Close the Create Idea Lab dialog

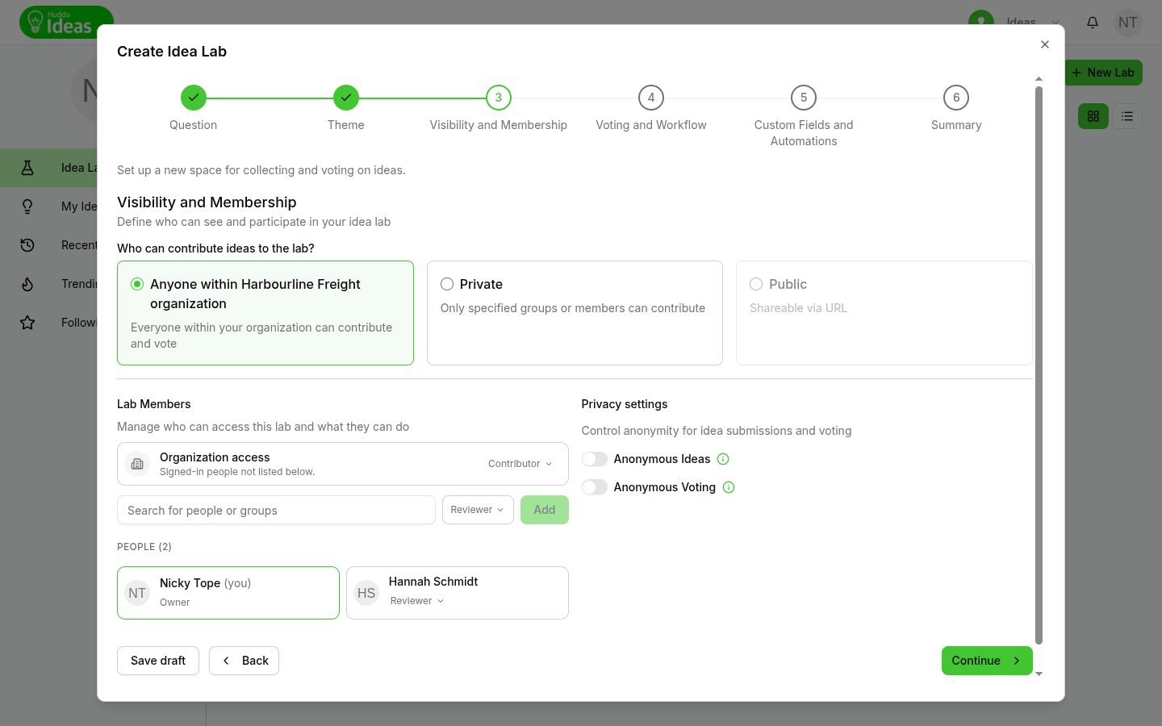pyautogui.click(x=1045, y=44)
